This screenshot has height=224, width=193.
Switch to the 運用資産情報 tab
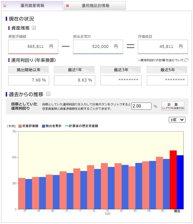tap(32, 6)
